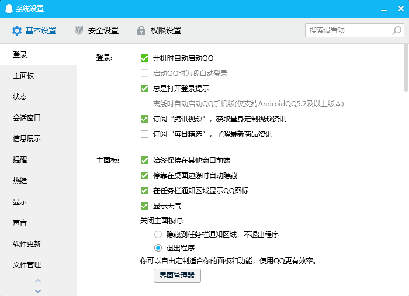Screen dimensions: 409x296
Task: Enable 订阅每日精选 checkbox
Action: (x=144, y=134)
